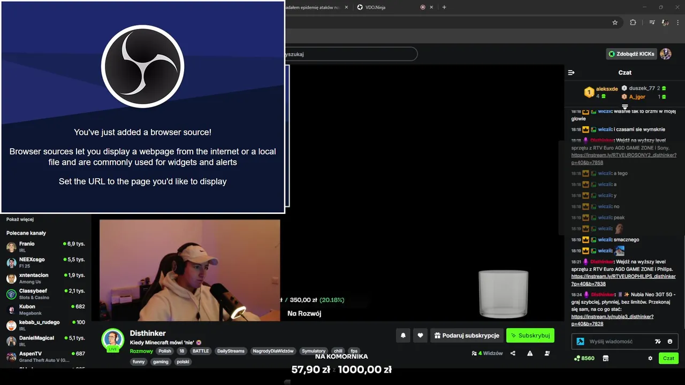The image size is (685, 385).
Task: Click the Symulatory tag
Action: [314, 351]
